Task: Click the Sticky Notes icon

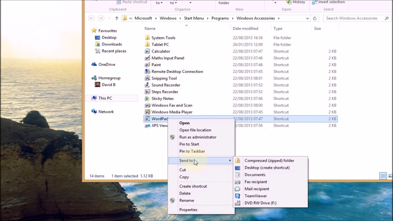Action: [147, 99]
